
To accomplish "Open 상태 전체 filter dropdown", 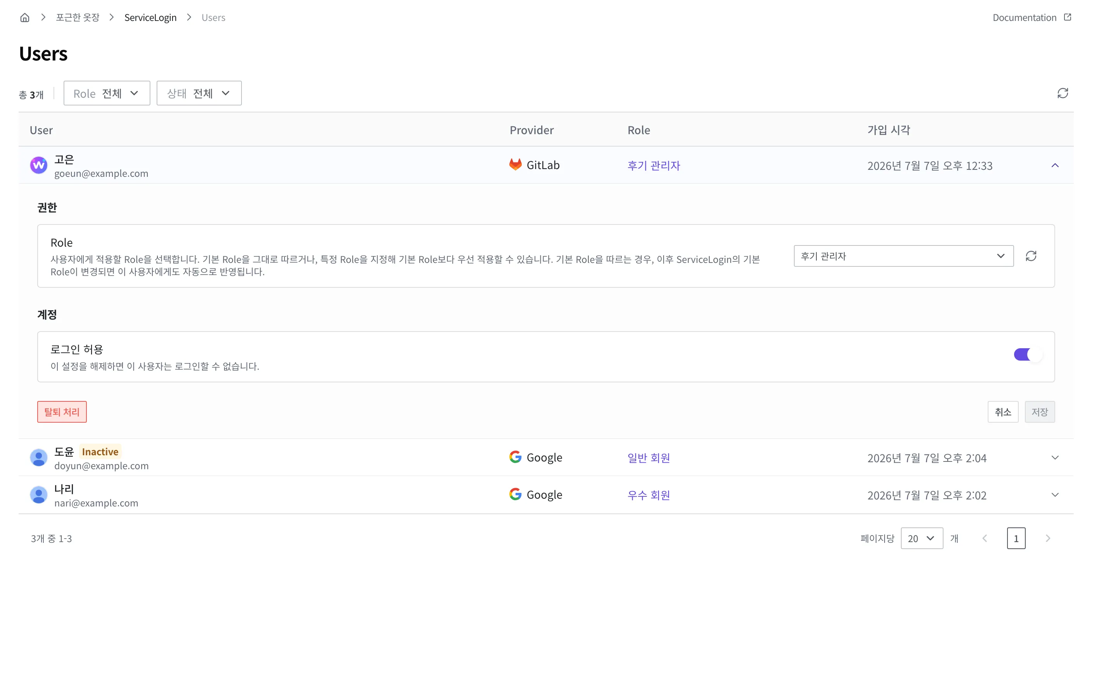I will pos(199,93).
